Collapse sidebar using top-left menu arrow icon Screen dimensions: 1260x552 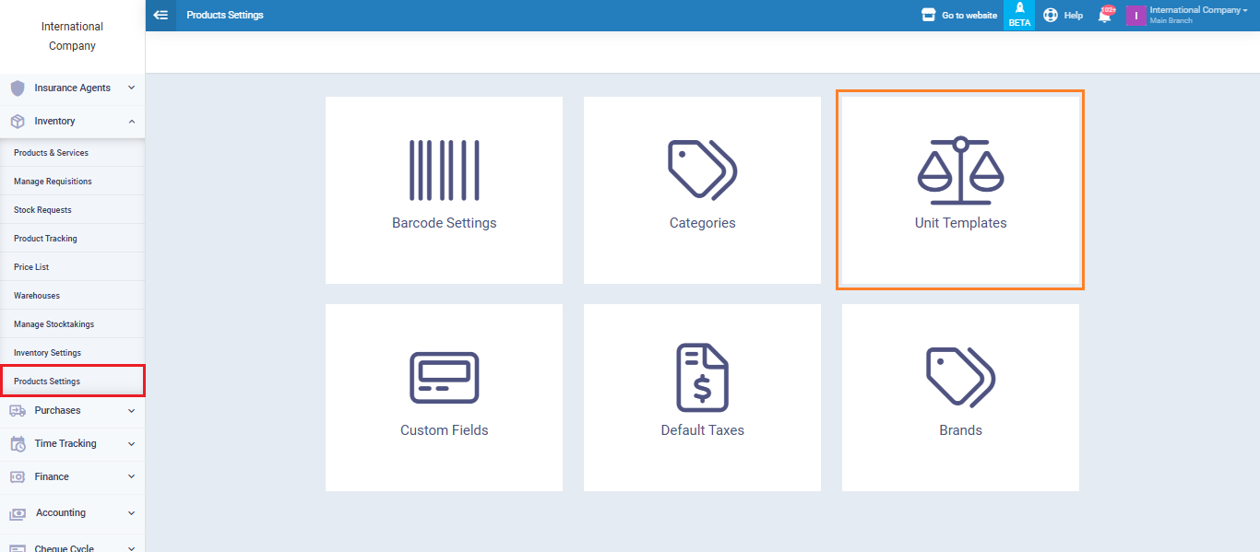point(160,15)
